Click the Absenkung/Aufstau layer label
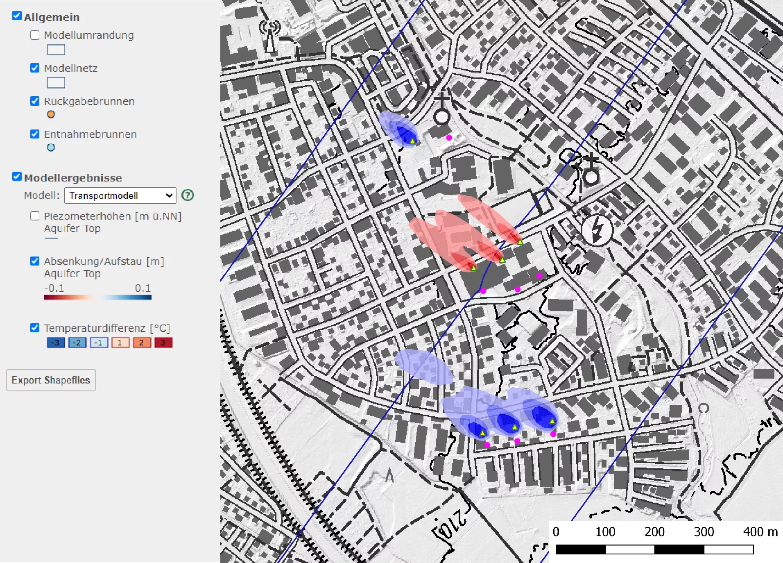Screen dimensions: 783x563 (x=104, y=261)
